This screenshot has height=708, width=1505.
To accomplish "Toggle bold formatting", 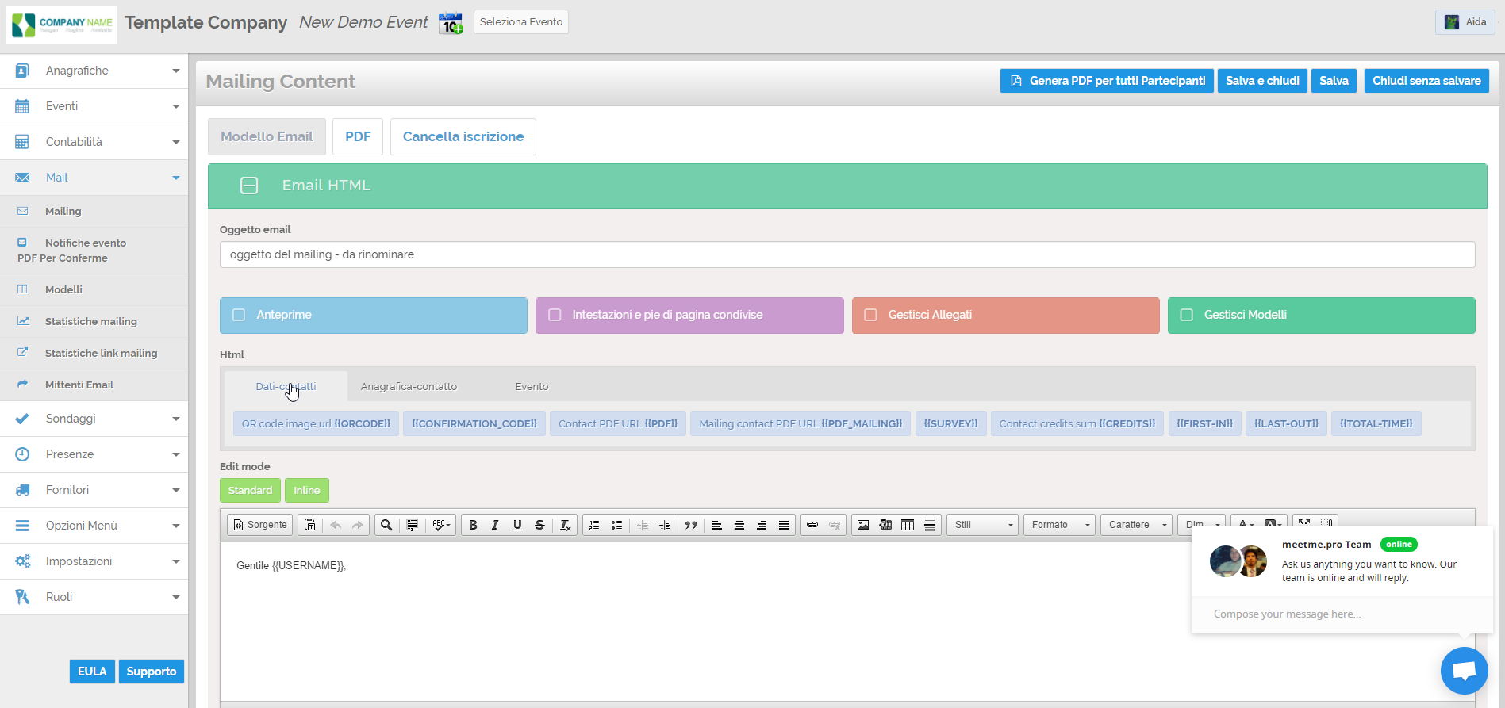I will pyautogui.click(x=473, y=525).
